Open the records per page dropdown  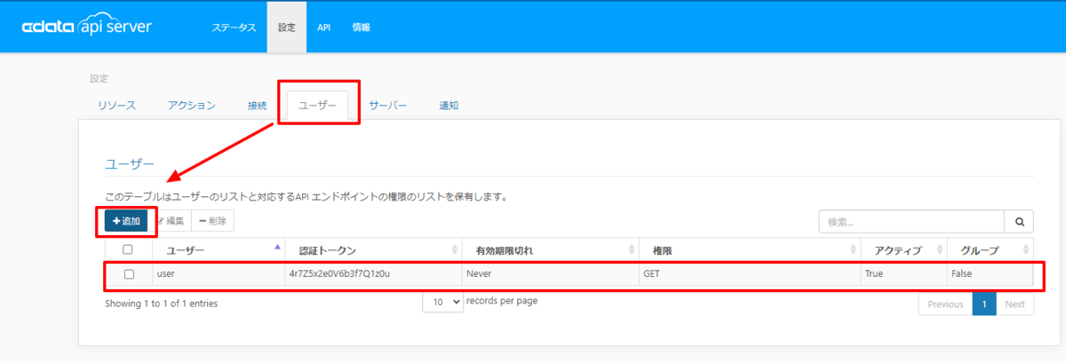(x=442, y=302)
